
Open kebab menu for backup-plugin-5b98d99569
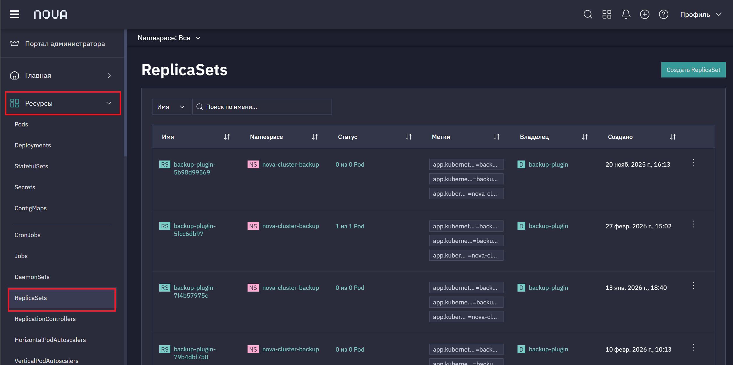[x=694, y=163]
